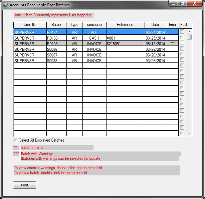Image resolution: width=205 pixels, height=199 pixels.
Task: Tick the Post checkbox for batch R0133
Action: 182,37
